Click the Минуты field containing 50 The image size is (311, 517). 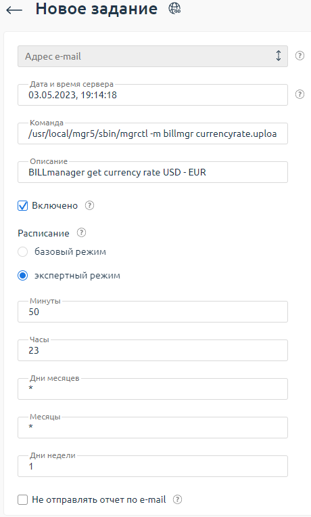153,312
